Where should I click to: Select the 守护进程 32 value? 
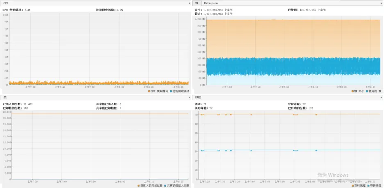tap(304, 104)
